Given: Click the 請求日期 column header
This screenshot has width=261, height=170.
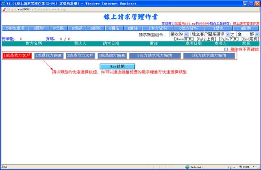Looking at the screenshot, I should pyautogui.click(x=111, y=43).
